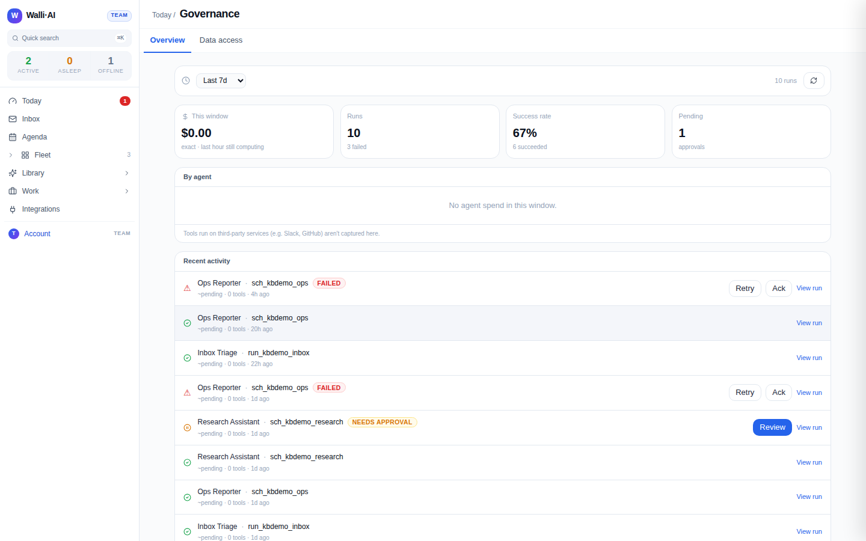
Task: Open Inbox in the sidebar
Action: click(70, 119)
